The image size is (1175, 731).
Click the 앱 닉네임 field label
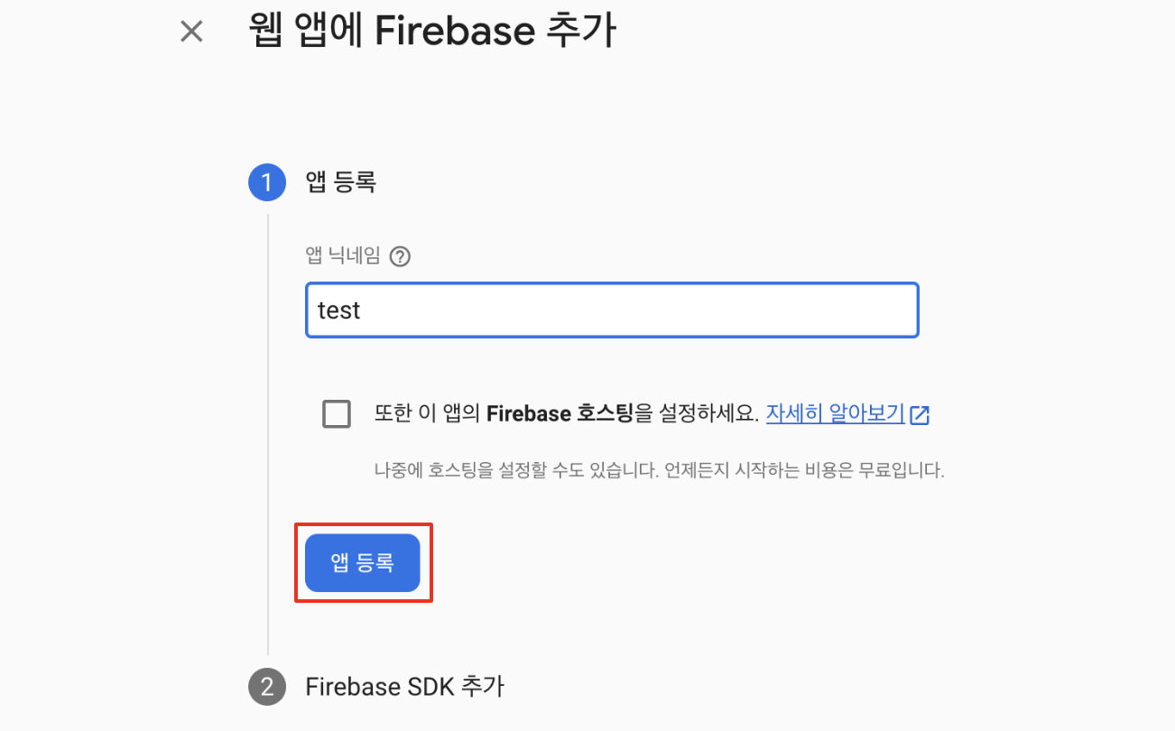coord(344,256)
